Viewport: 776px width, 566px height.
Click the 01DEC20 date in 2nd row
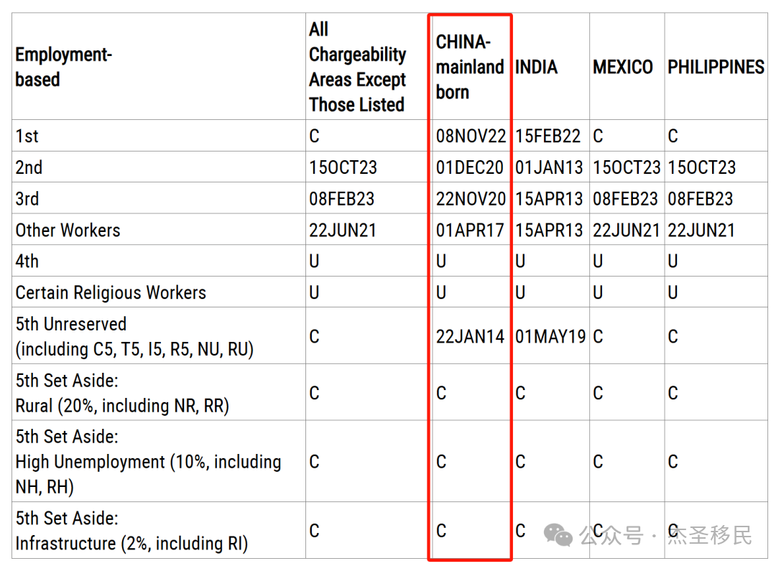[x=470, y=167]
